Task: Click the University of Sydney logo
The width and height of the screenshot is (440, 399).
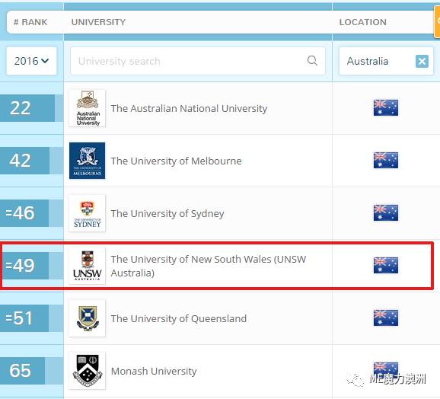Action: 88,213
